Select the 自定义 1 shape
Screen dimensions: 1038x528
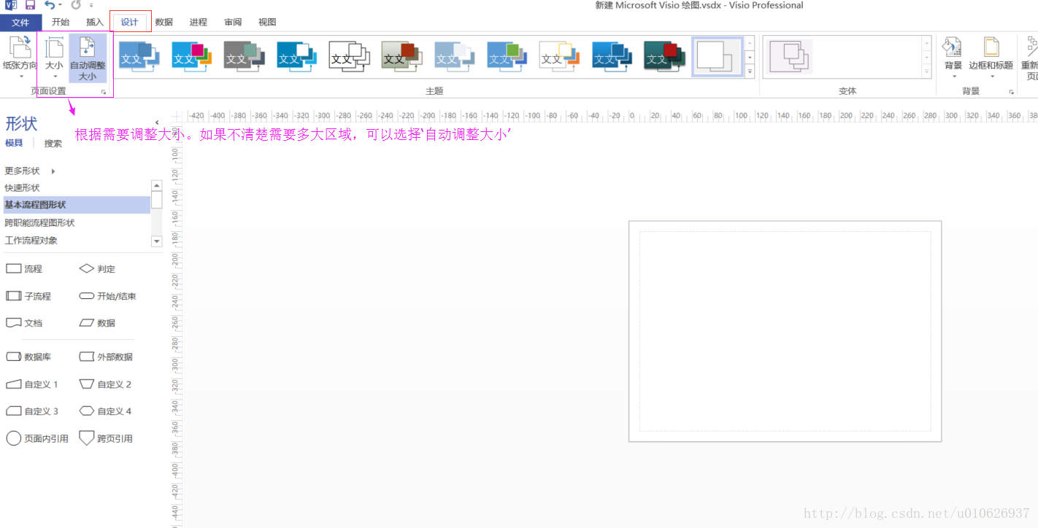click(32, 384)
